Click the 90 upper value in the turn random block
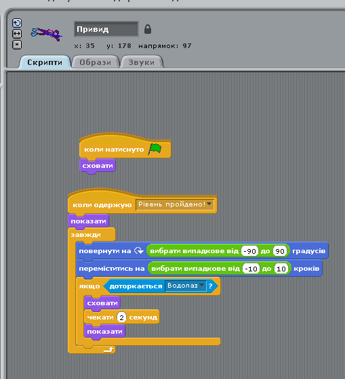This screenshot has width=345, height=379. (280, 251)
